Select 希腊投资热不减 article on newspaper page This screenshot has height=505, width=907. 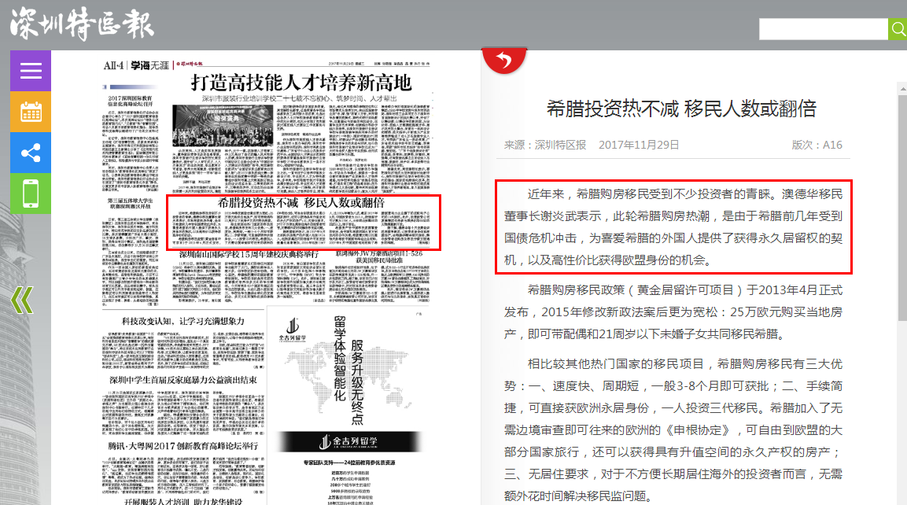point(304,223)
